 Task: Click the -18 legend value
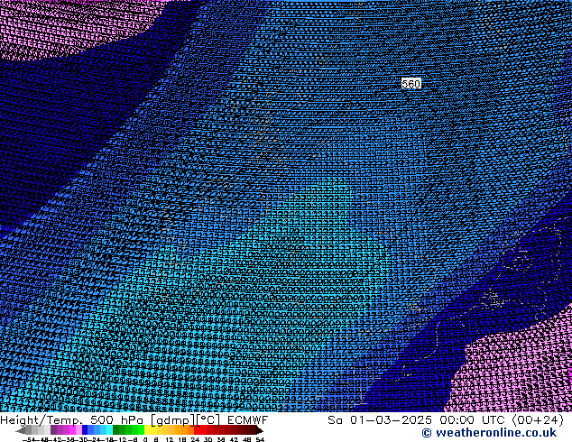pos(106,439)
